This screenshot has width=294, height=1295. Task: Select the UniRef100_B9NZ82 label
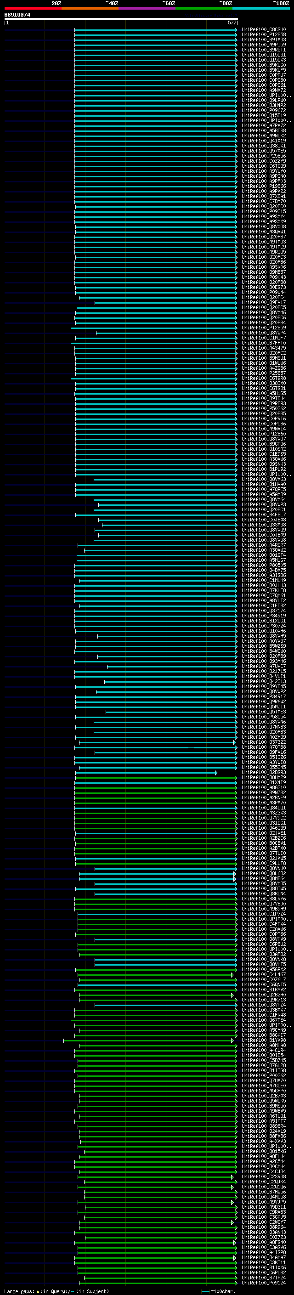pyautogui.click(x=263, y=793)
